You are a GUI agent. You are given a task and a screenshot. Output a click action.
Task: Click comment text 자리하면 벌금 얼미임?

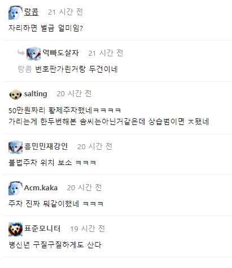tap(46, 28)
